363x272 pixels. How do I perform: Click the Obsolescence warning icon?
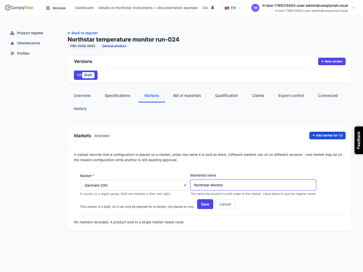click(12, 43)
